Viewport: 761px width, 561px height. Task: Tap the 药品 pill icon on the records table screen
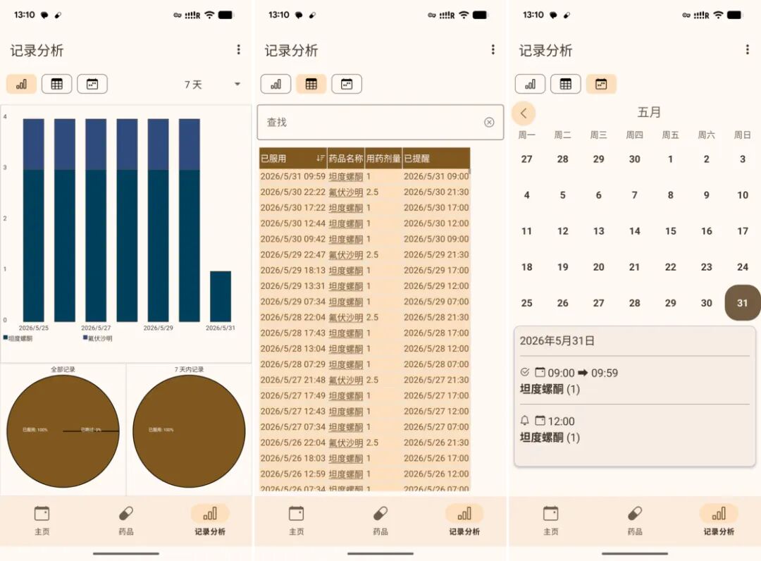(380, 513)
